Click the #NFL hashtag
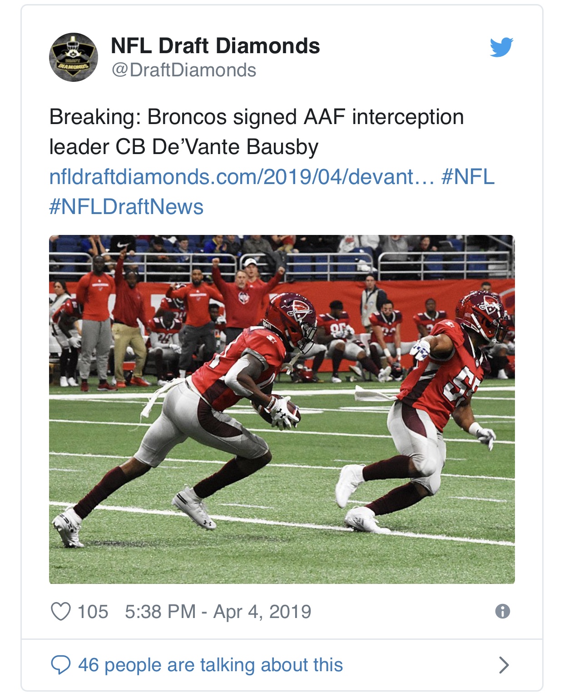The image size is (564, 693). pos(468,177)
